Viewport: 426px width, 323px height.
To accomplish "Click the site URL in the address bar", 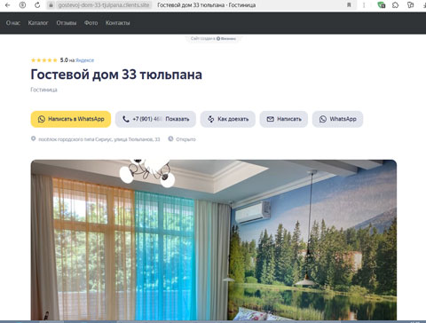I will click(x=104, y=5).
